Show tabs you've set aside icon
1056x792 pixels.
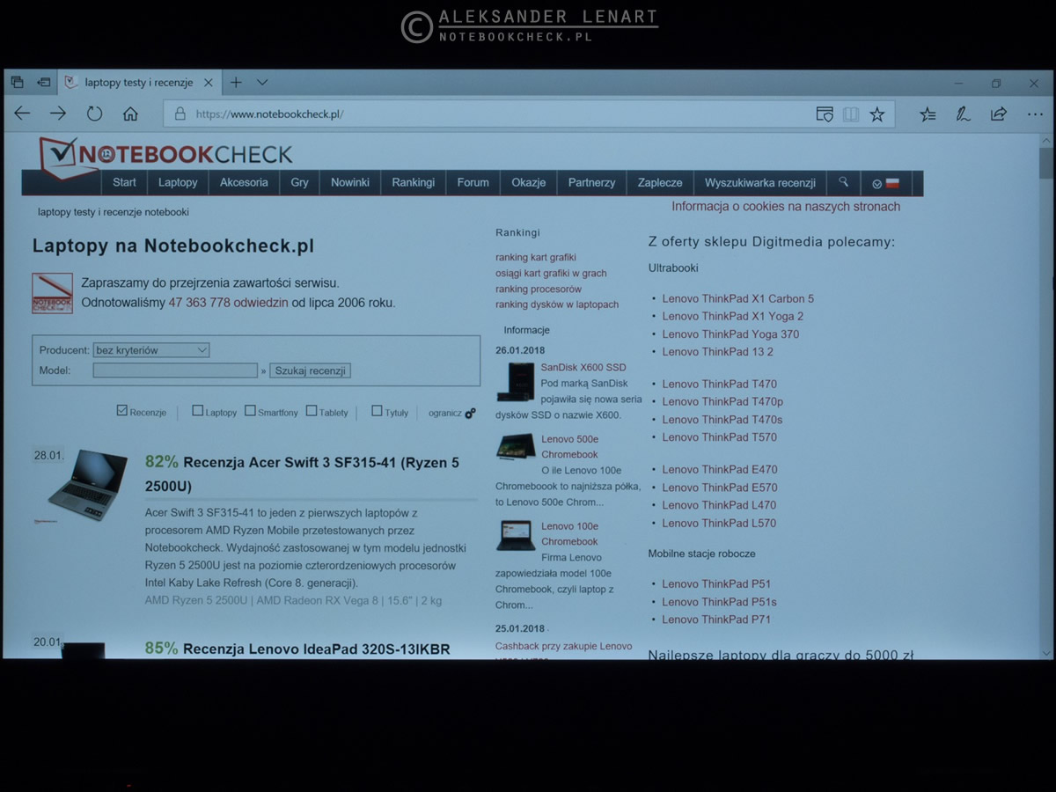point(17,82)
